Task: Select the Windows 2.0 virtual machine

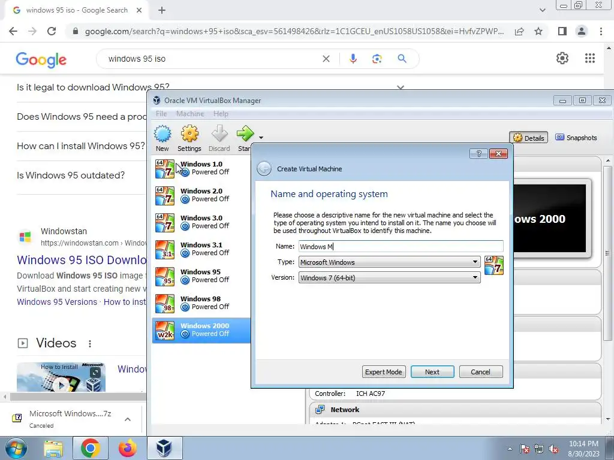Action: (201, 195)
